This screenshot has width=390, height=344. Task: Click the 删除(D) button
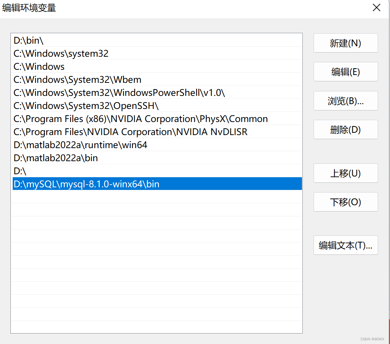[x=345, y=129]
